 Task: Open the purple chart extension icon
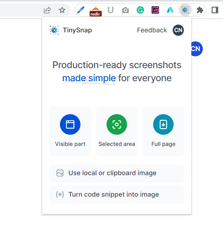(155, 10)
